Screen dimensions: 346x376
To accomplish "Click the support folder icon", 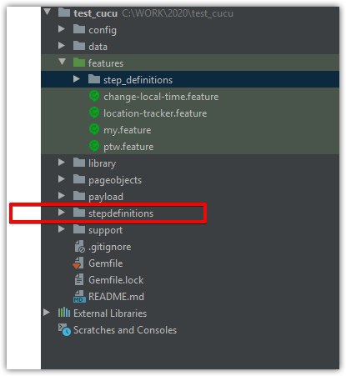I will 79,229.
